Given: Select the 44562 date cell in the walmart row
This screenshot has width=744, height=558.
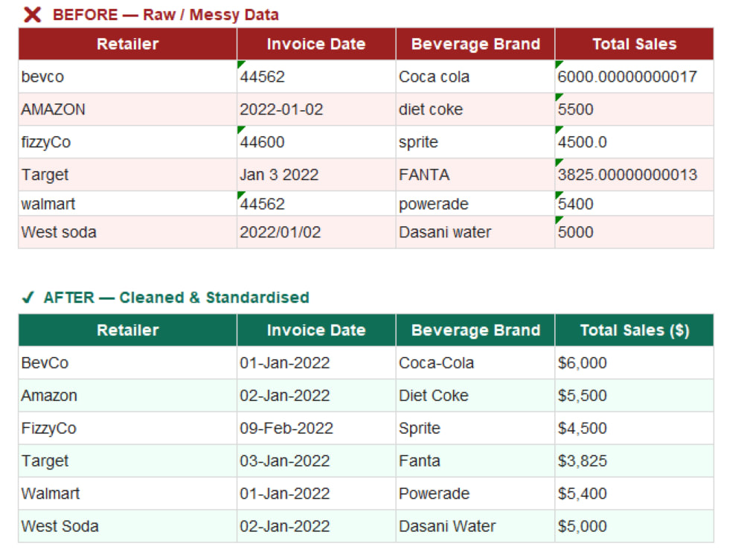Looking at the screenshot, I should 316,204.
